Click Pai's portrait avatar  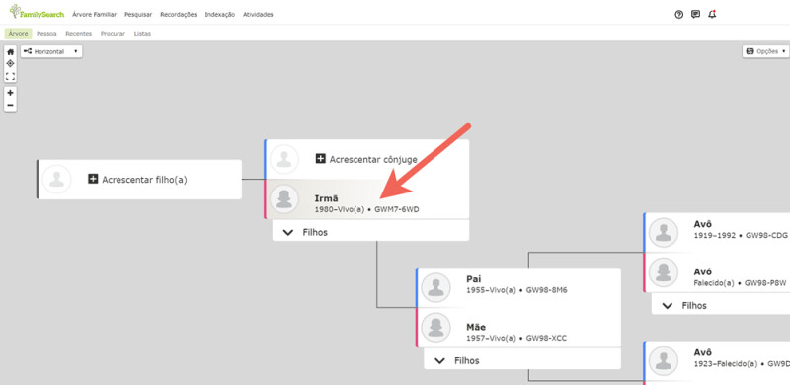coord(435,287)
